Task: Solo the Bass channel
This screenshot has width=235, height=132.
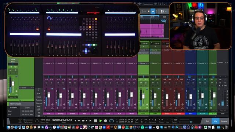Action: (193, 82)
